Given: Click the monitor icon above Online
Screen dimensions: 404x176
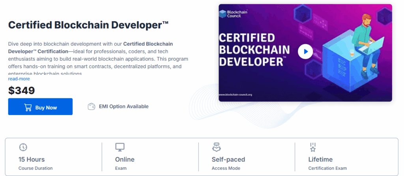Looking at the screenshot, I should pyautogui.click(x=120, y=147).
